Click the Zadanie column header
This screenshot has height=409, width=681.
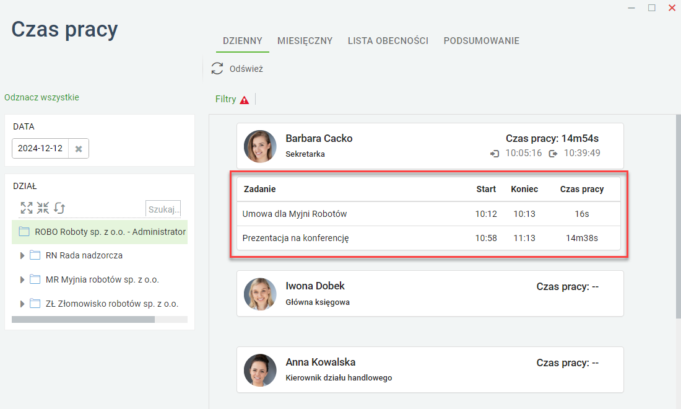260,189
